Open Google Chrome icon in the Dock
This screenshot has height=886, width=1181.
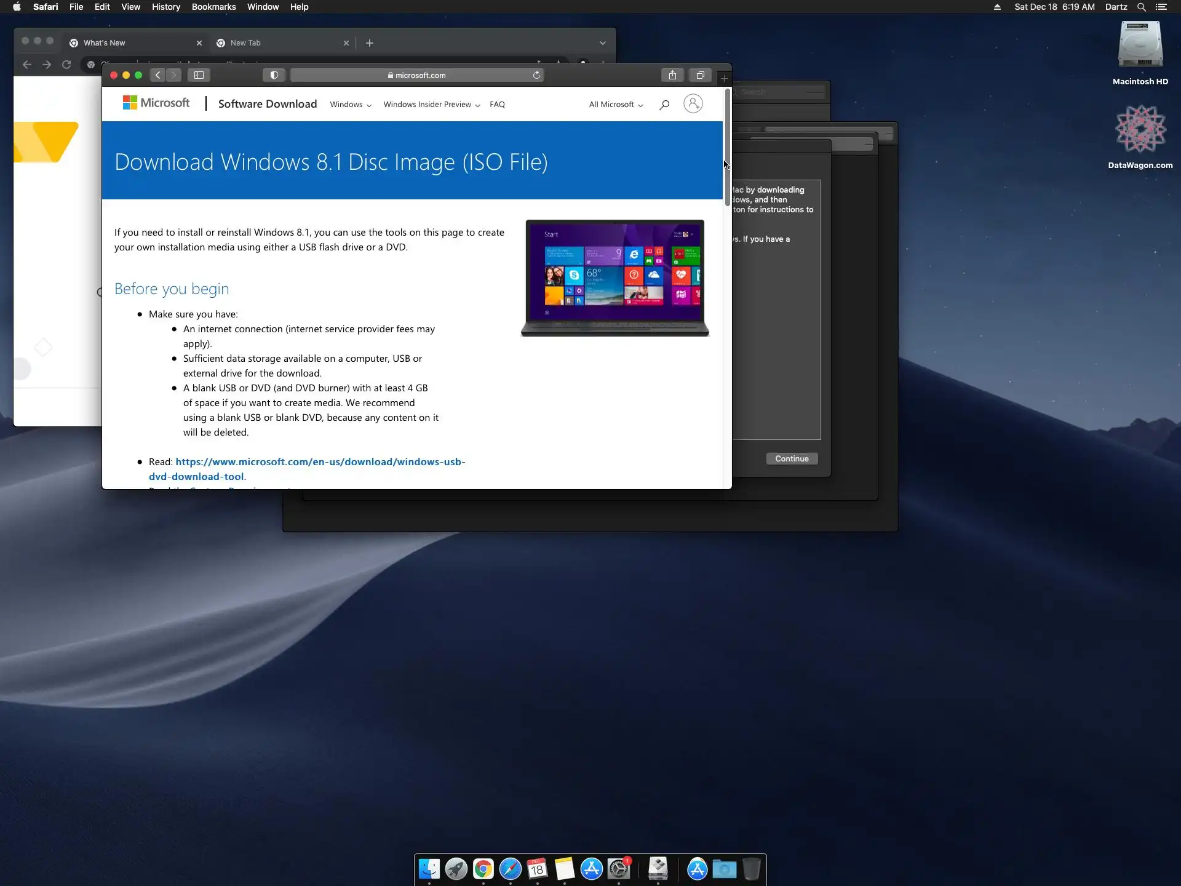tap(483, 869)
